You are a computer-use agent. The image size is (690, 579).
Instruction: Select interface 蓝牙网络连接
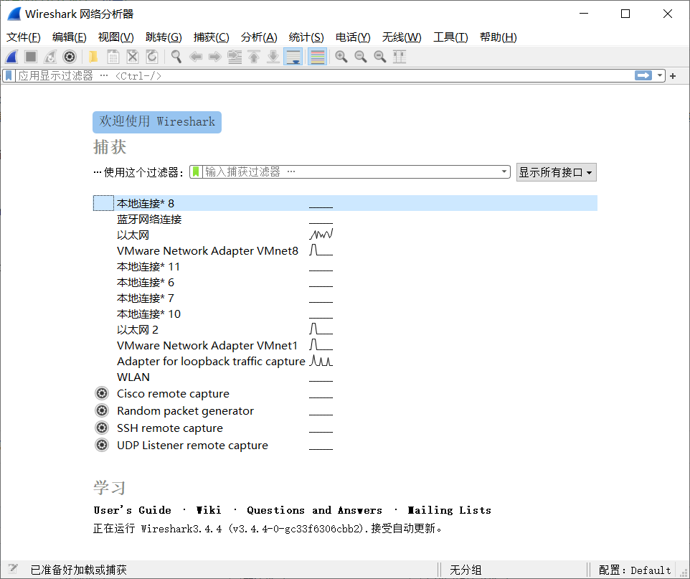(345, 220)
